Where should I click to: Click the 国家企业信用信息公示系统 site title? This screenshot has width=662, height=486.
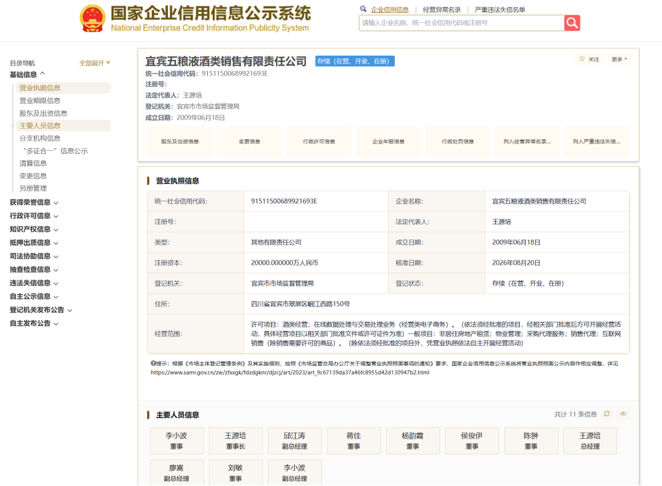pyautogui.click(x=211, y=13)
